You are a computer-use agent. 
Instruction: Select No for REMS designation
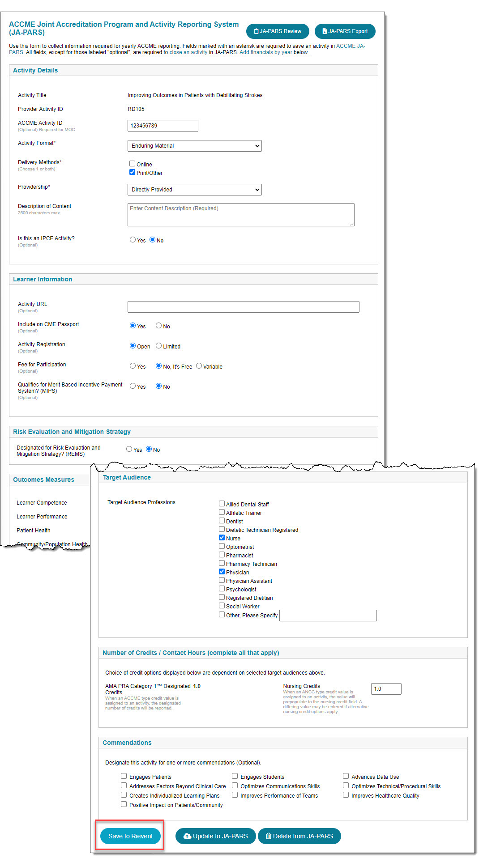pos(149,449)
